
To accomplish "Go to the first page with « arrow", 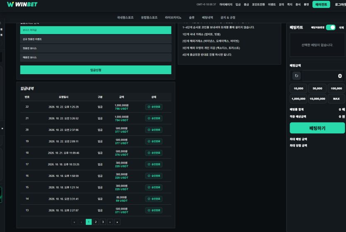I will pyautogui.click(x=74, y=222).
